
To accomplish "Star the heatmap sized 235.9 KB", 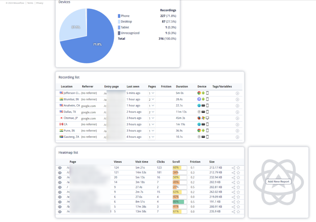I will click(x=238, y=212).
